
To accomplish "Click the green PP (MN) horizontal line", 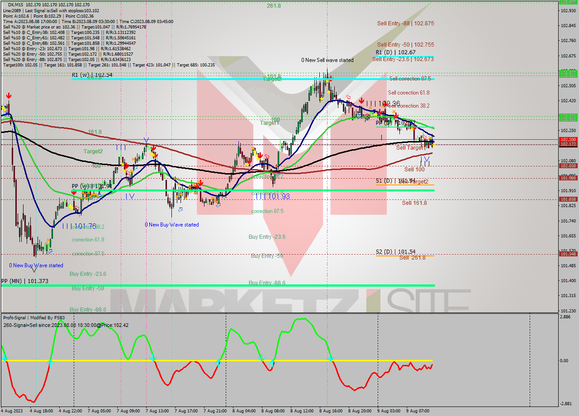I will point(218,285).
